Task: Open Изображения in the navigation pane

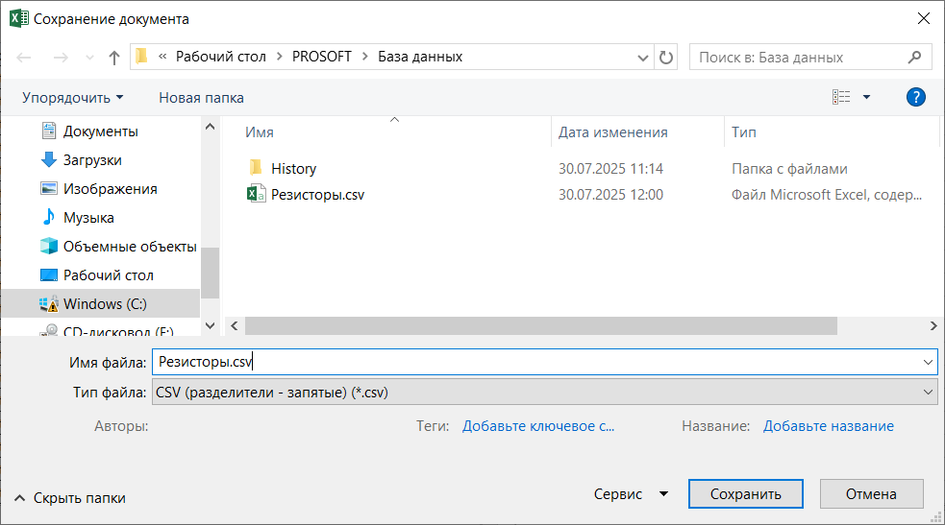Action: pos(111,189)
